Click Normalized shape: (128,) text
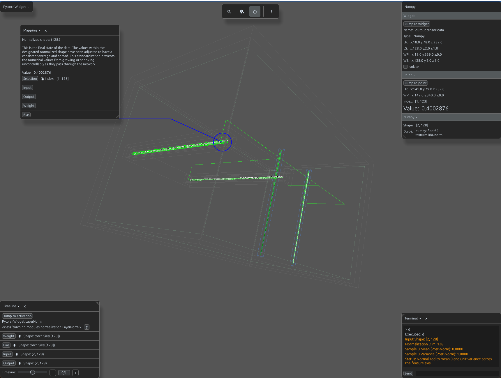The image size is (501, 378). (x=41, y=40)
